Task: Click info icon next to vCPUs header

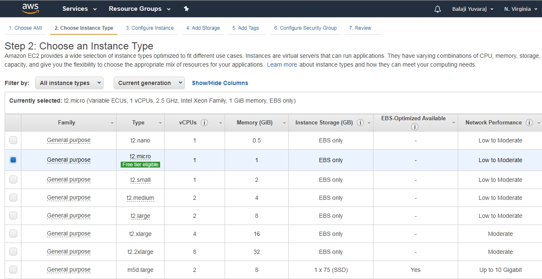Action: [x=205, y=123]
